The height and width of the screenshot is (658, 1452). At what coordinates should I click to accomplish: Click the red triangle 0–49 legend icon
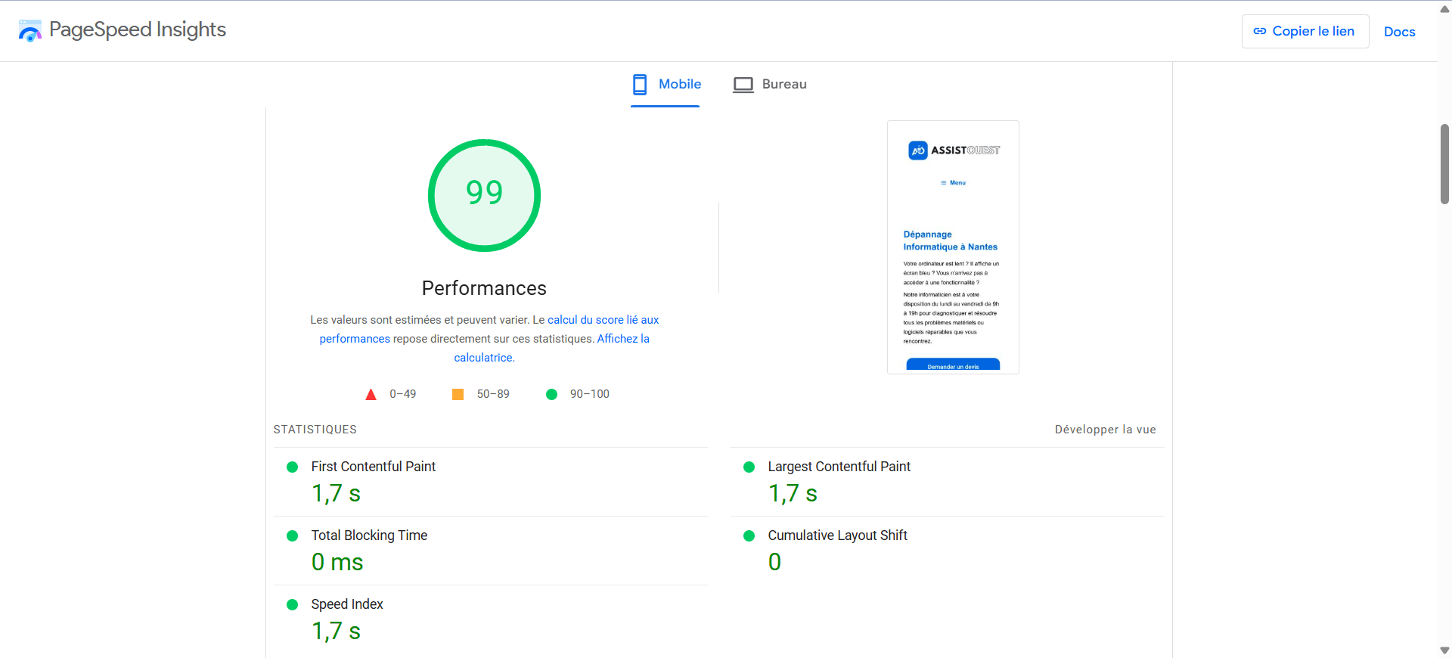(371, 395)
